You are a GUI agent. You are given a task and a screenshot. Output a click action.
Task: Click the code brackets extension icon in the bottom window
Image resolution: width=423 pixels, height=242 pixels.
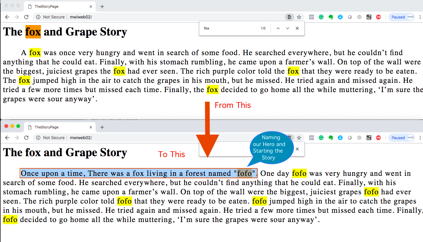click(311, 138)
